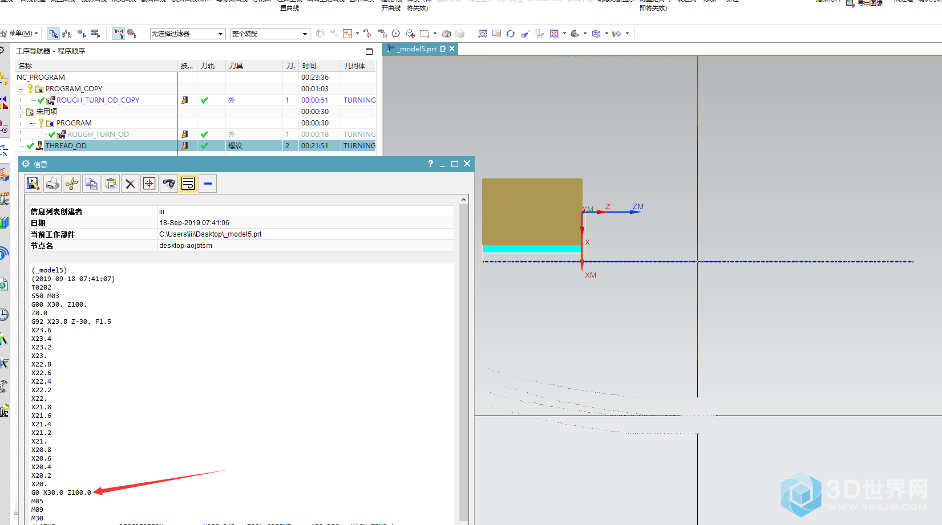The width and height of the screenshot is (942, 525).
Task: Expand the rendering style dropdown arrow
Action: (607, 34)
